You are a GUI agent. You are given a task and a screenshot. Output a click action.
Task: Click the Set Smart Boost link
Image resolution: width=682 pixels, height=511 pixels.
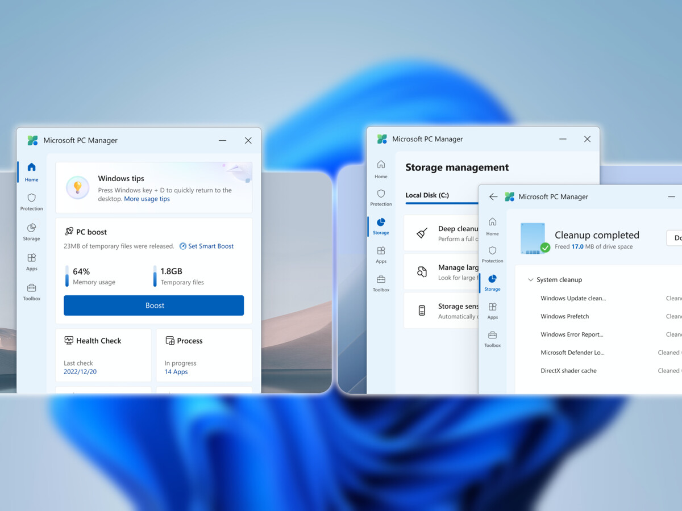(206, 246)
